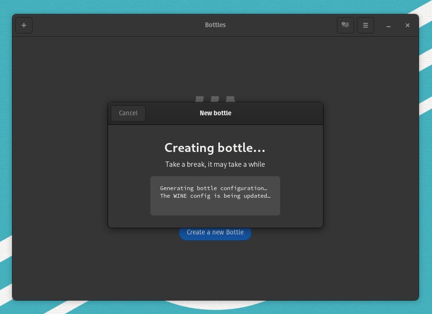
Task: Click the Bottles window title
Action: coord(215,25)
